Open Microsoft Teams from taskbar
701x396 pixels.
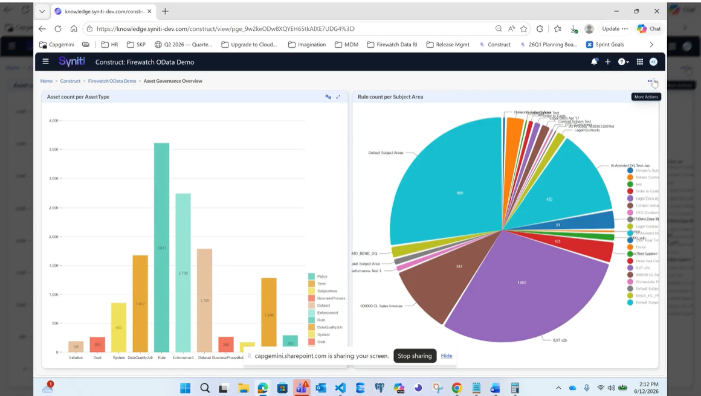click(302, 388)
